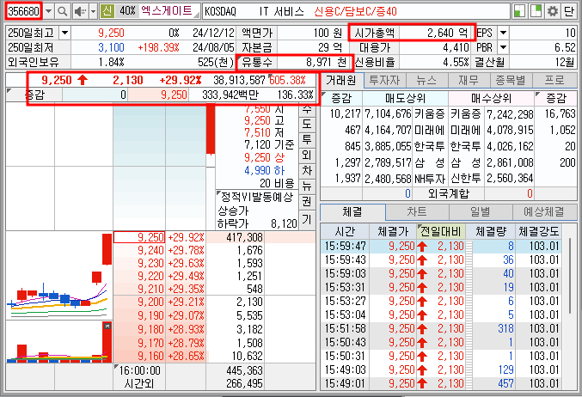Image resolution: width=582 pixels, height=397 pixels.
Task: Click the speaker sound icon
Action: 80,11
